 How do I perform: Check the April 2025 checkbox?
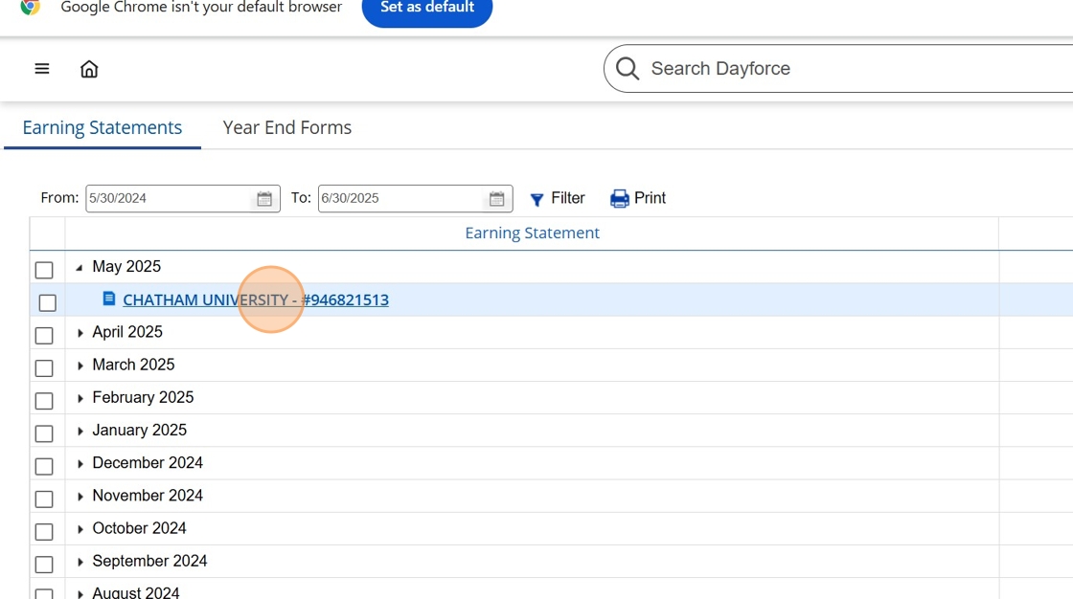point(44,336)
